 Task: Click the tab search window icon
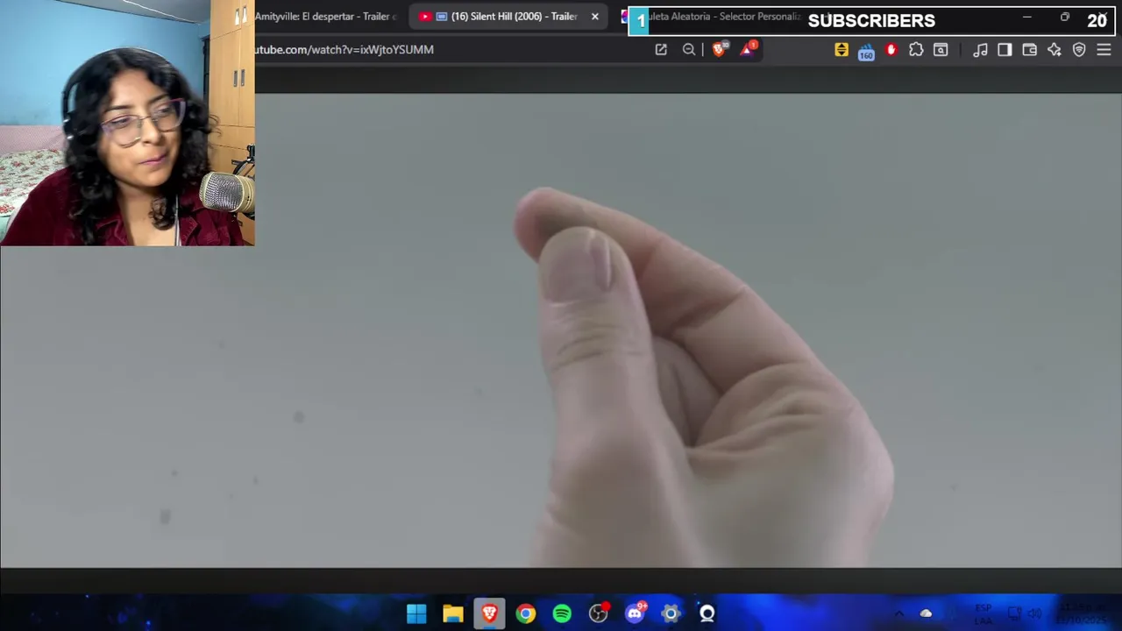[x=941, y=50]
